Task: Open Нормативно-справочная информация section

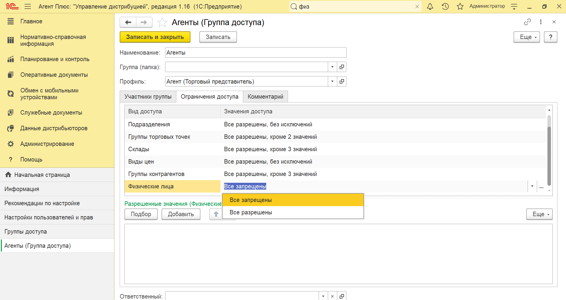Action: click(57, 40)
